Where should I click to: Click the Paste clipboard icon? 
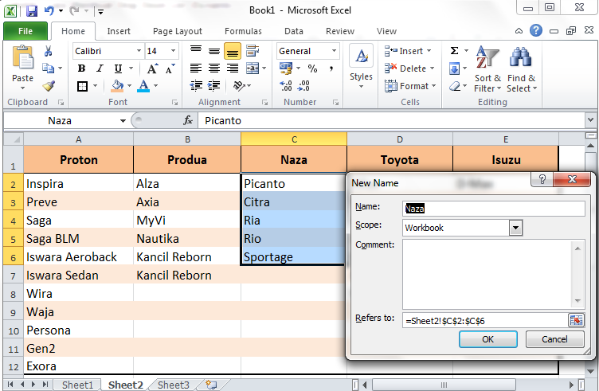(x=22, y=57)
